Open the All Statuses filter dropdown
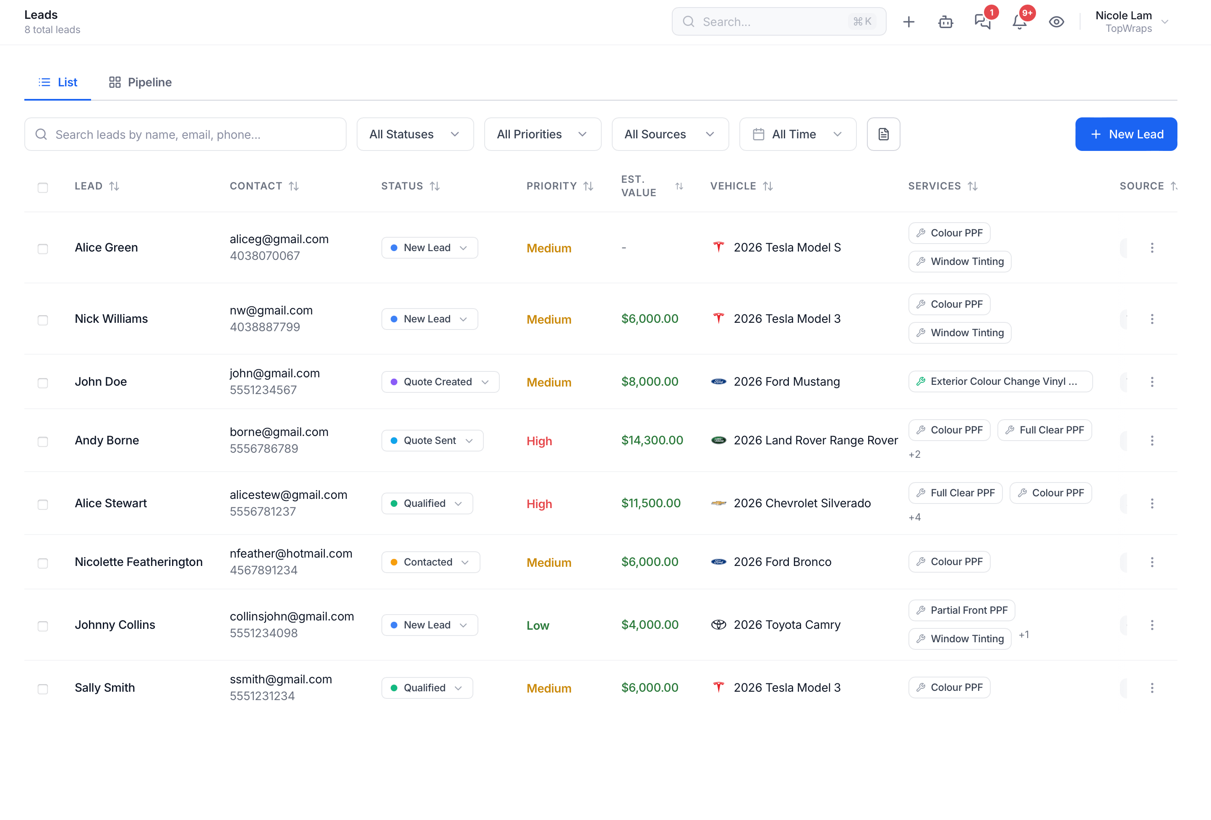This screenshot has height=820, width=1211. coord(415,134)
